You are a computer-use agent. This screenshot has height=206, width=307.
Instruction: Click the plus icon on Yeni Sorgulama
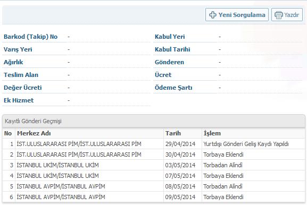tap(213, 15)
